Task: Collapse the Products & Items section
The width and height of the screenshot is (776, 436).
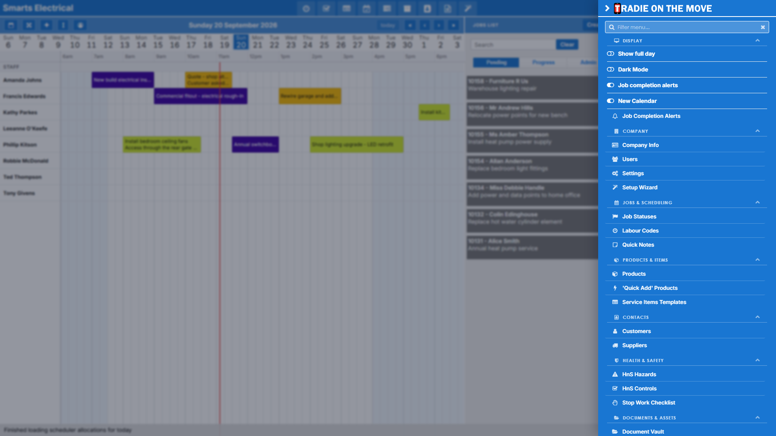Action: pyautogui.click(x=757, y=260)
